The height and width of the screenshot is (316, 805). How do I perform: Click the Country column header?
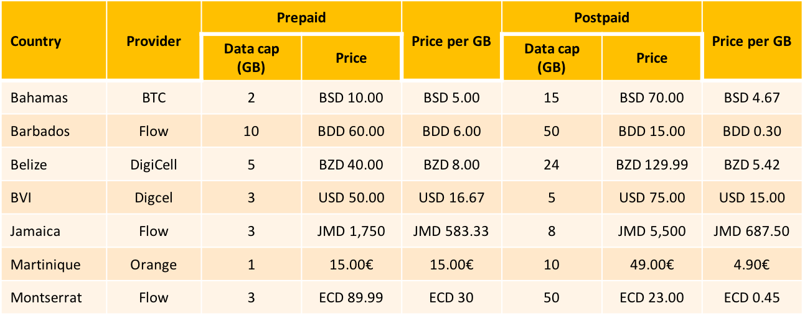coord(36,42)
